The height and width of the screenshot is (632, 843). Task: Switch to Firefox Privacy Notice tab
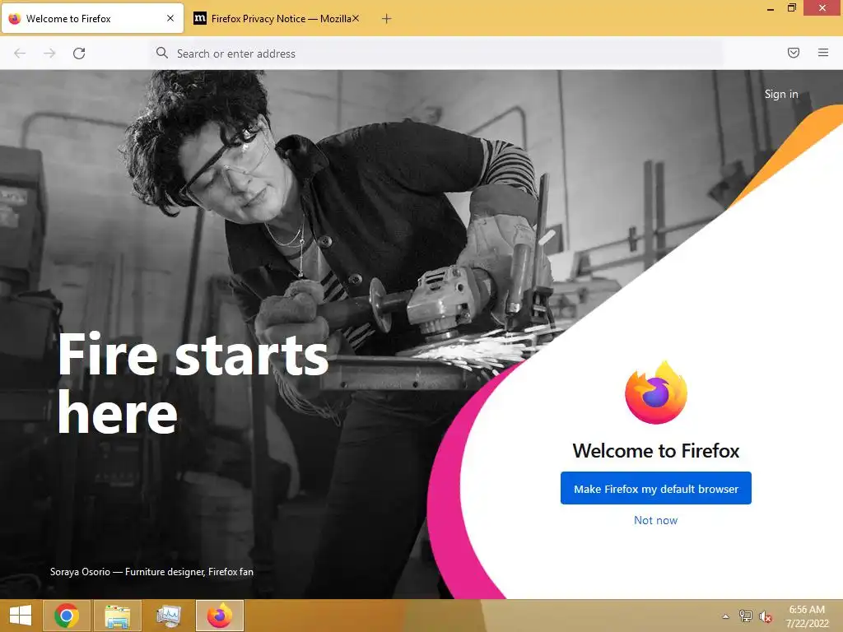point(276,18)
